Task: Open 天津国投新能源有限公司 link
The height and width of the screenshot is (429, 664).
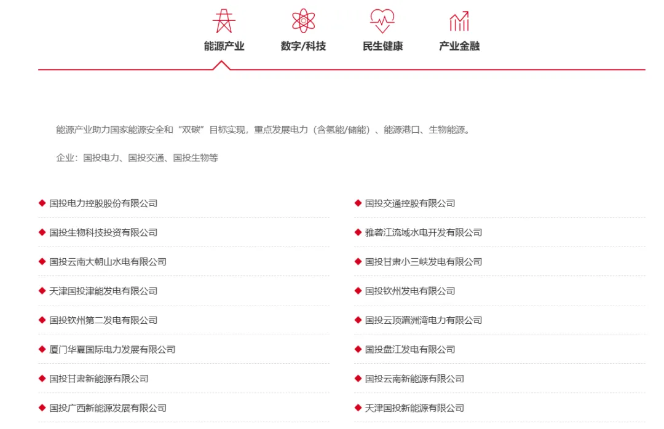Action: click(414, 408)
